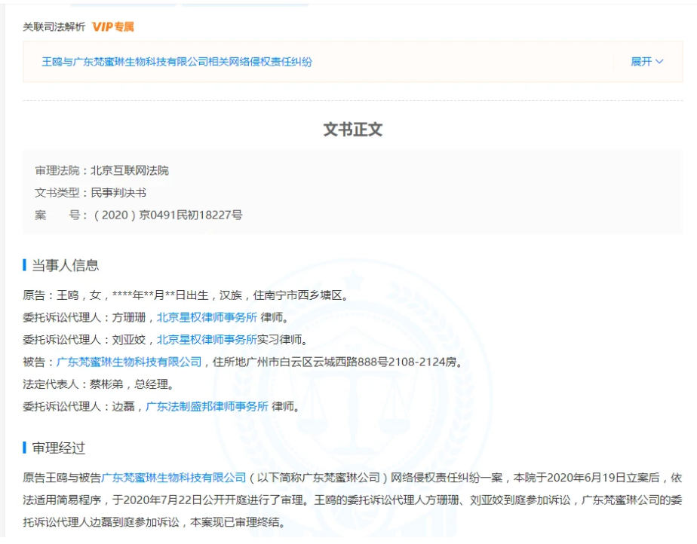This screenshot has width=697, height=544.
Task: Select the text 文书类型：民事判决书
Action: click(91, 193)
